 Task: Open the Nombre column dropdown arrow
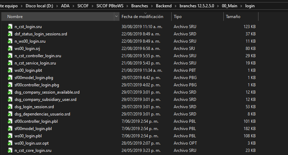116,17
